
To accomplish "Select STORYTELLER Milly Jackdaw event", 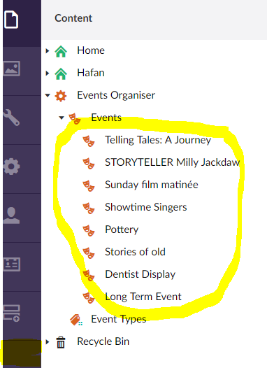I will pyautogui.click(x=173, y=162).
